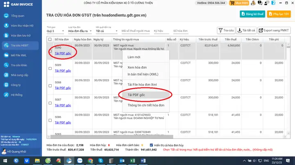Click the Công ty sidebar icon
The width and height of the screenshot is (295, 165).
point(6,85)
